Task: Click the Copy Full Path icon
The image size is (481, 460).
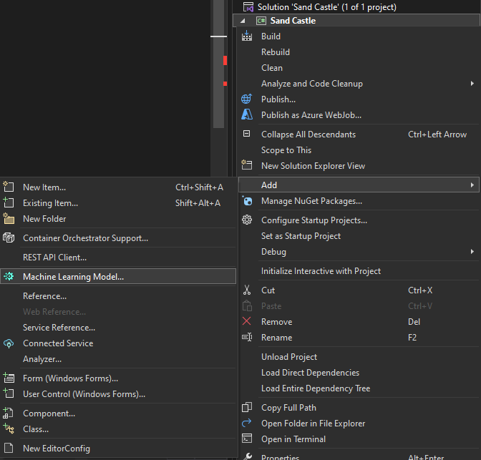Action: (x=247, y=407)
